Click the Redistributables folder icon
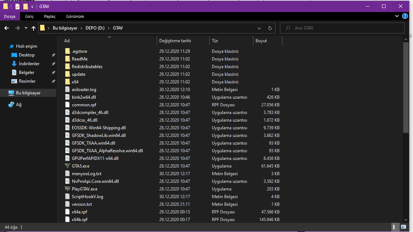Viewport: 413px width, 232px height. [67, 66]
